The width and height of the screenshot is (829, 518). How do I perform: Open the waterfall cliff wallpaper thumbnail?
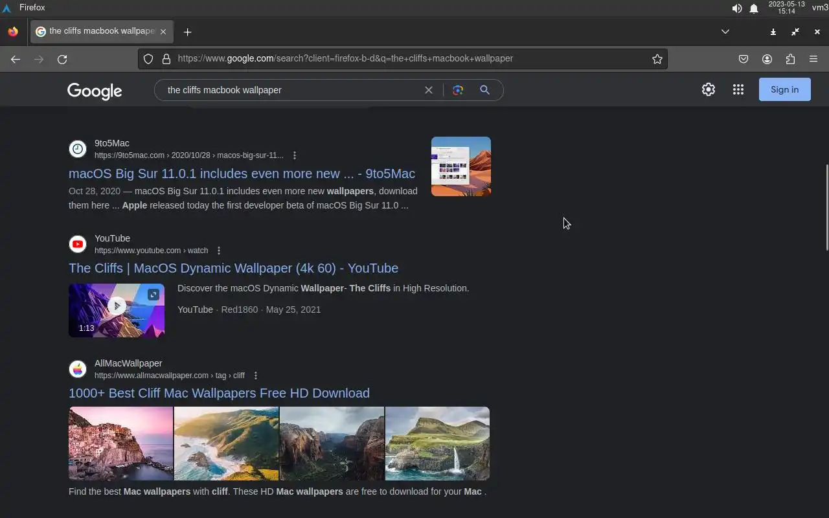[437, 444]
